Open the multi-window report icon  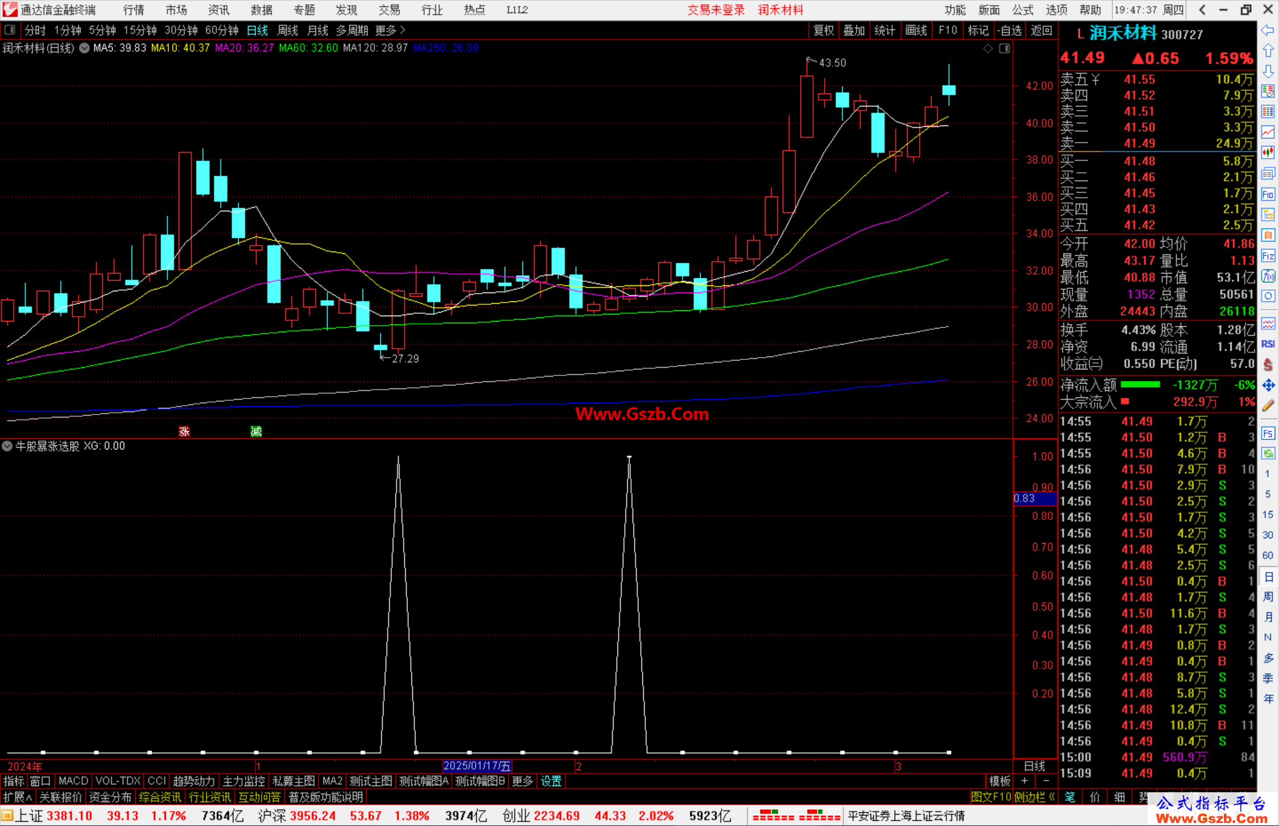coord(1268,173)
